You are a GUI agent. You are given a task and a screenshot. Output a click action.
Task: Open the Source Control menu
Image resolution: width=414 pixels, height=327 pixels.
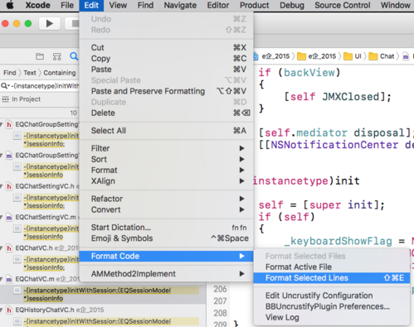[x=343, y=5]
